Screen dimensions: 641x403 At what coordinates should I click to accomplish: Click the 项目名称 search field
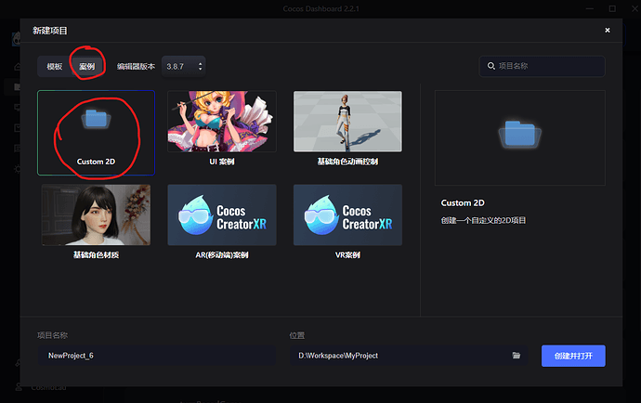click(x=542, y=66)
